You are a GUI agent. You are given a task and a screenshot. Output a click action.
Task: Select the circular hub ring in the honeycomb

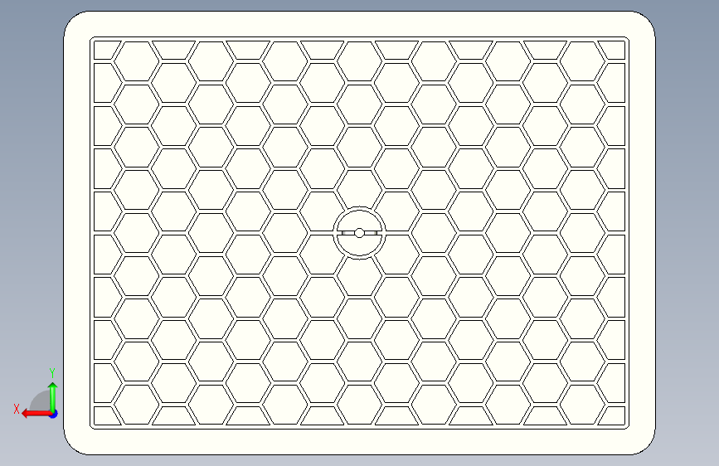click(x=360, y=233)
